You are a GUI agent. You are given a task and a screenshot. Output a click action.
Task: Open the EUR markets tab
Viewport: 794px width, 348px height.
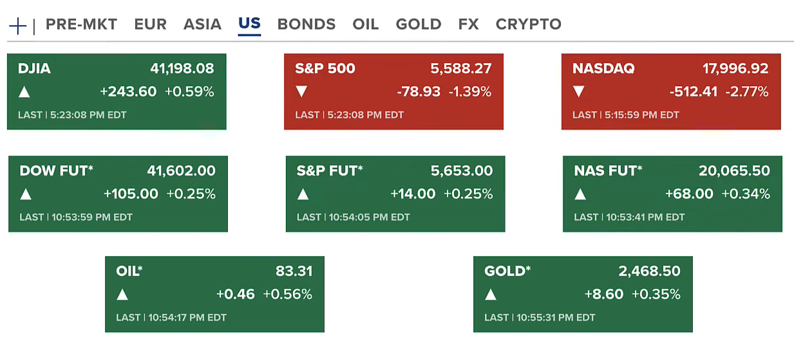pyautogui.click(x=150, y=24)
